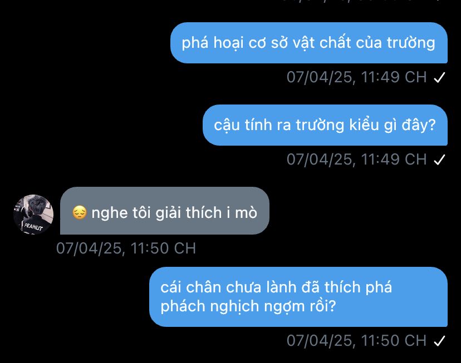Tap the message 'cậu tính ra trường kiểu gì đây?'
This screenshot has height=363, width=461.
(325, 125)
